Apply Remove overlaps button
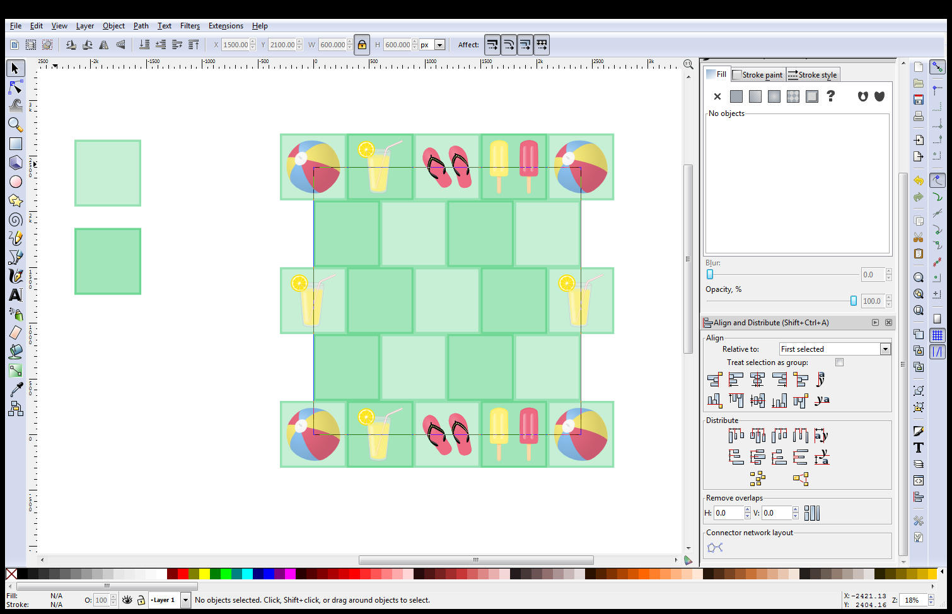The width and height of the screenshot is (952, 614). 812,513
